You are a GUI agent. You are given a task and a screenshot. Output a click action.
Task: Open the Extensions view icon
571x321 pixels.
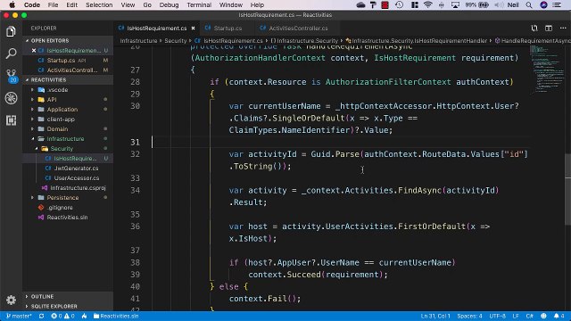(11, 120)
